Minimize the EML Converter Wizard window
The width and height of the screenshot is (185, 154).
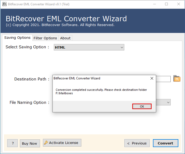[155, 4]
